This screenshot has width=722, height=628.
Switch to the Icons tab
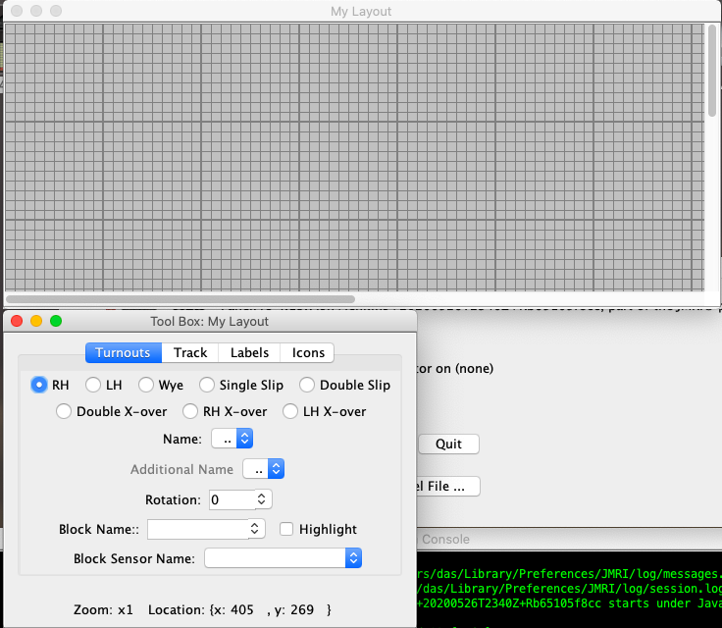click(x=308, y=352)
